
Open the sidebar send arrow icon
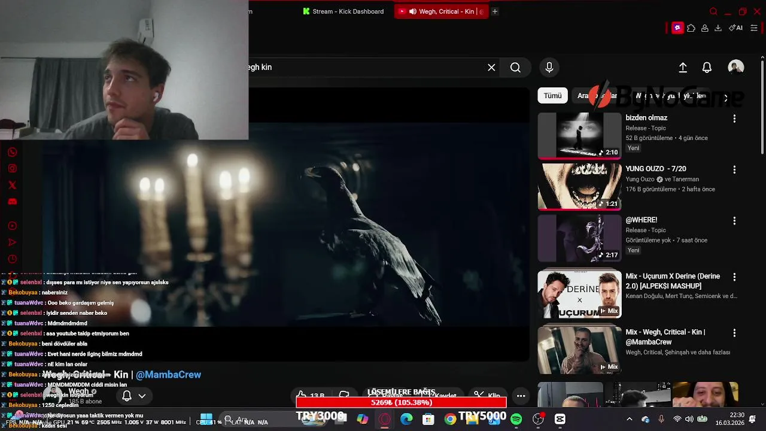(x=12, y=242)
